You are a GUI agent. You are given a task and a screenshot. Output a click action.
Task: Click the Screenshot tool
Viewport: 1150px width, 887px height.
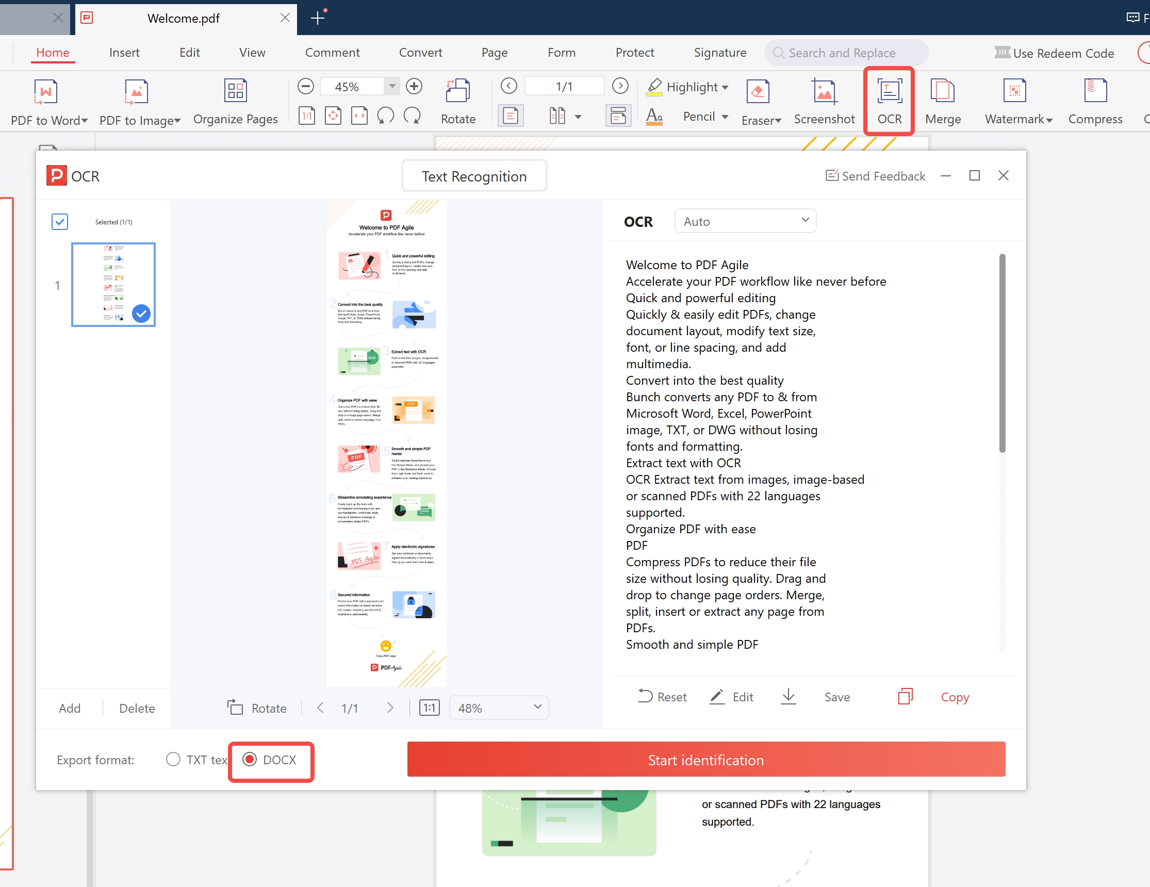[824, 102]
